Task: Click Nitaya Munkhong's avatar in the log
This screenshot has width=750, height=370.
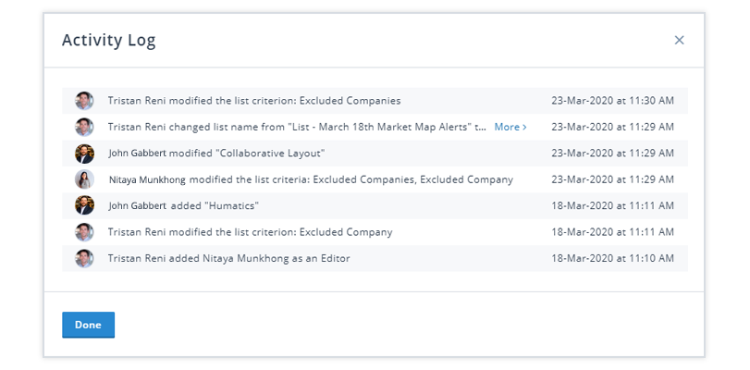Action: pyautogui.click(x=84, y=179)
